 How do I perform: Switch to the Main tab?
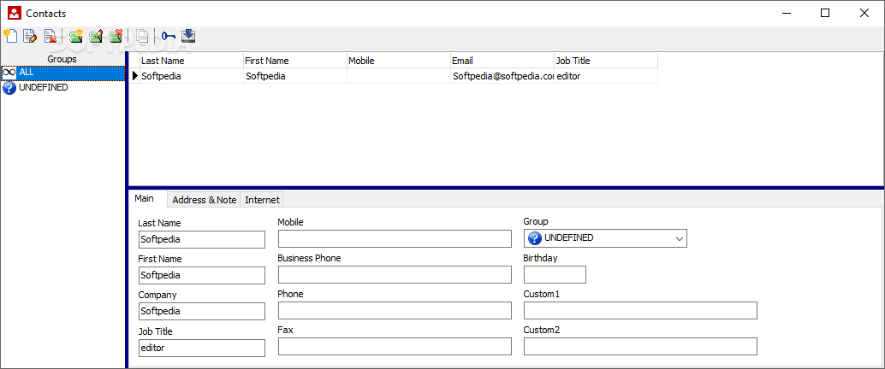[145, 199]
